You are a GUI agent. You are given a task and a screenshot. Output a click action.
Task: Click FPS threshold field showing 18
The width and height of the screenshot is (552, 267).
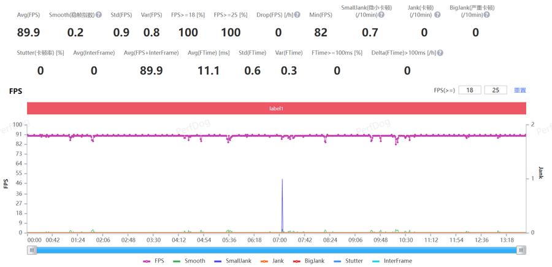tap(470, 90)
